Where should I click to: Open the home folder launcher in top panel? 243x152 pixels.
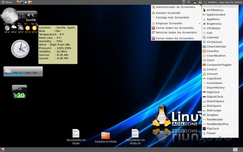(30, 2)
